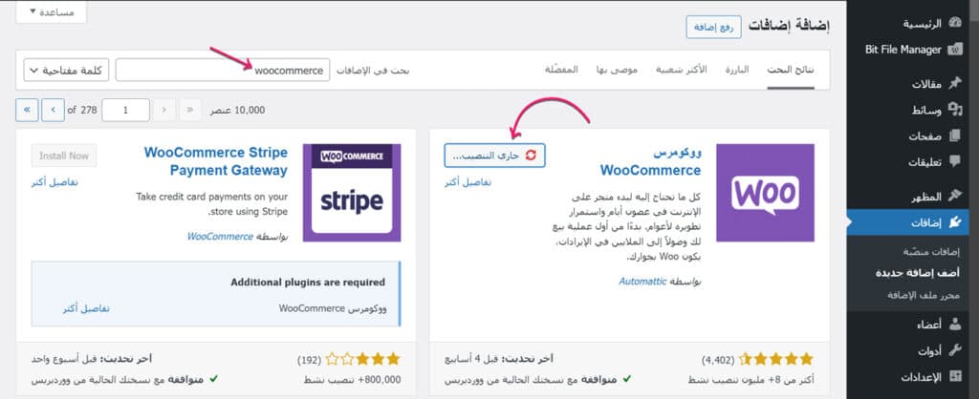This screenshot has height=399, width=979.
Task: Open More Details link in Additional plugins notice
Action: (x=85, y=308)
